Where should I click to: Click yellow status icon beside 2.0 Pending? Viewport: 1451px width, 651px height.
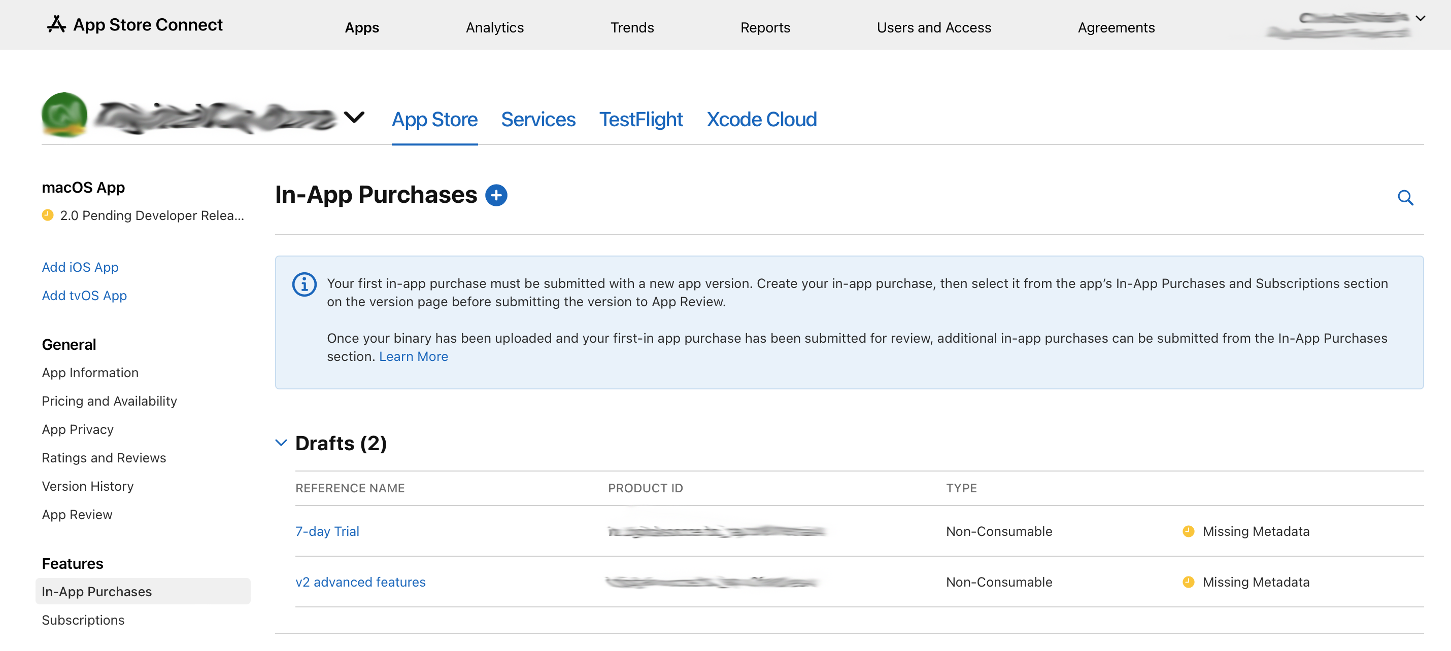tap(48, 215)
